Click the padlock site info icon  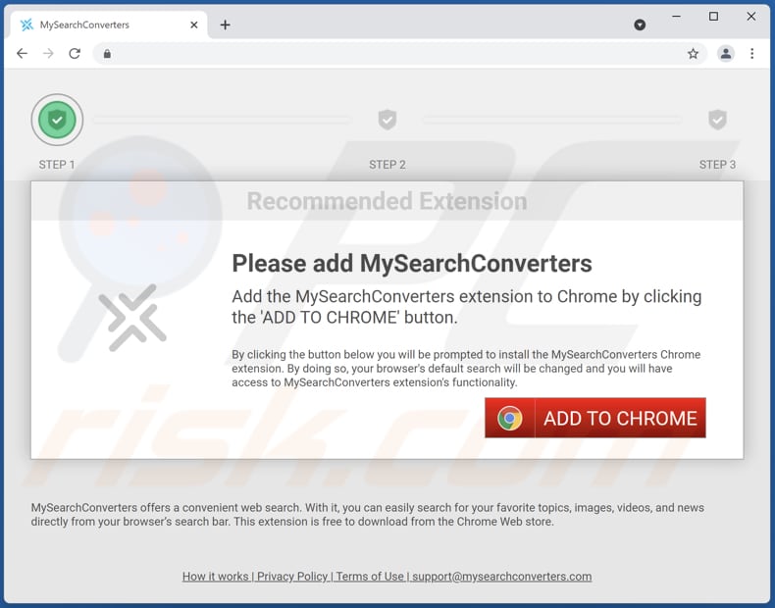coord(107,53)
